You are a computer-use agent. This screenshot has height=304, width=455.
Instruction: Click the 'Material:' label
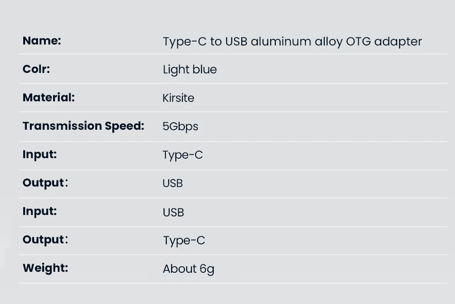(48, 98)
